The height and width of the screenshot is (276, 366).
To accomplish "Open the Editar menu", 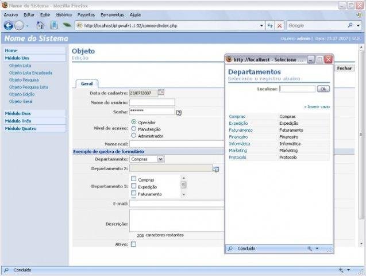I will (29, 15).
